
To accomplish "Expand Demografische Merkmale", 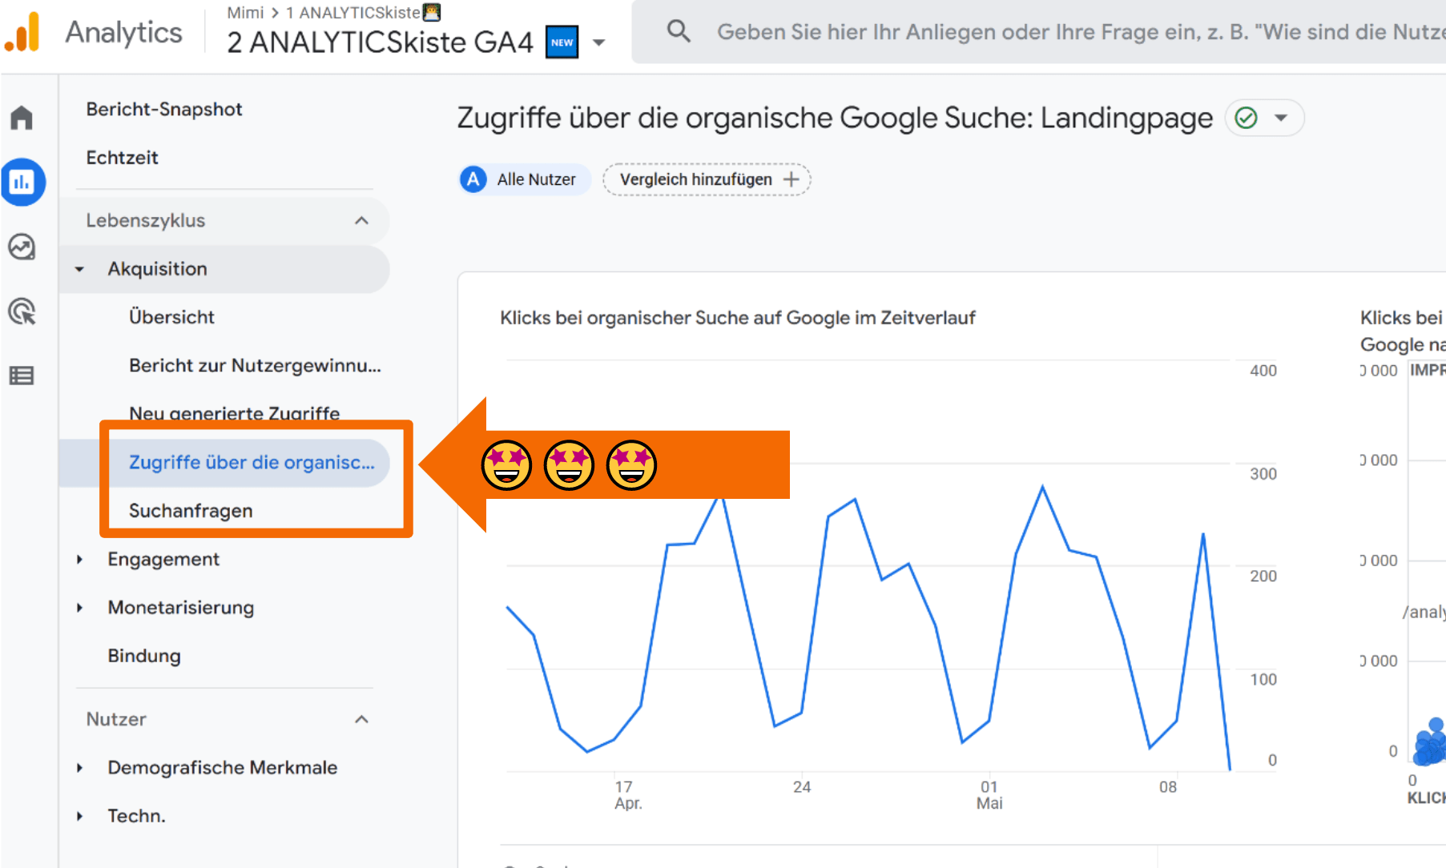I will pos(79,767).
